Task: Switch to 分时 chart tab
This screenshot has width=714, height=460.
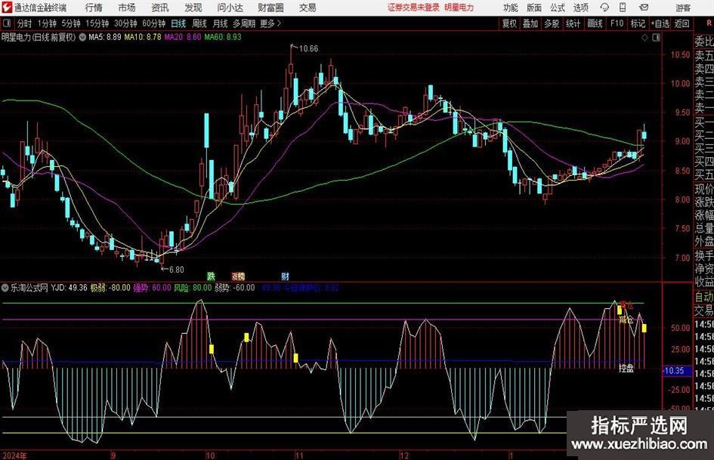Action: pyautogui.click(x=24, y=23)
